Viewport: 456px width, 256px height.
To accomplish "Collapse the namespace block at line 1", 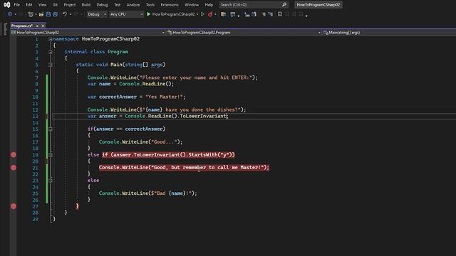I will click(51, 39).
